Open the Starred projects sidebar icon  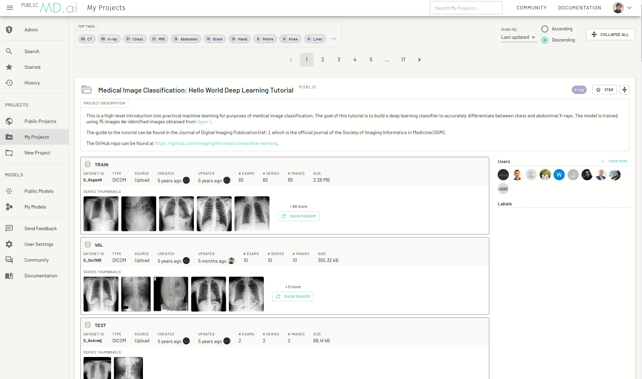[9, 67]
